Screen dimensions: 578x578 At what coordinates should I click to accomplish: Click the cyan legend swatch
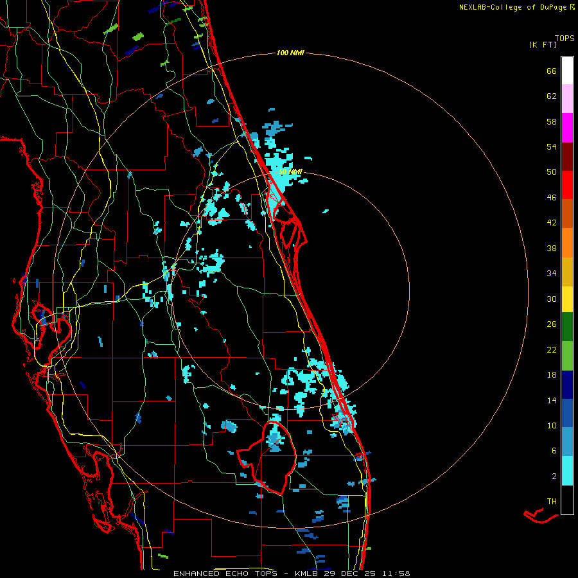coord(567,471)
